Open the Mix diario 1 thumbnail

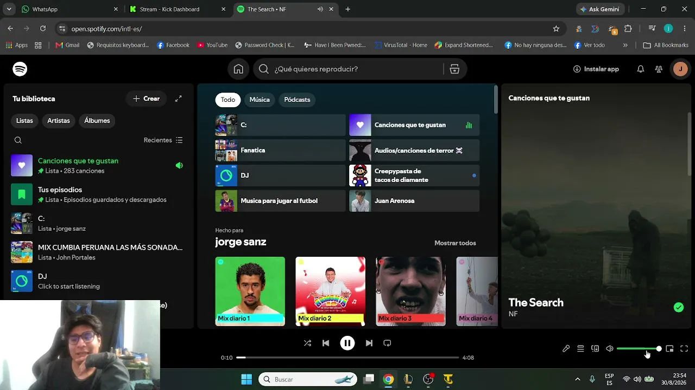click(x=250, y=291)
